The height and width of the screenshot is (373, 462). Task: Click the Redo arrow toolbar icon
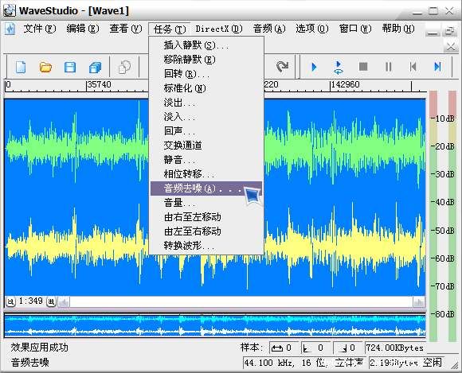pos(282,67)
